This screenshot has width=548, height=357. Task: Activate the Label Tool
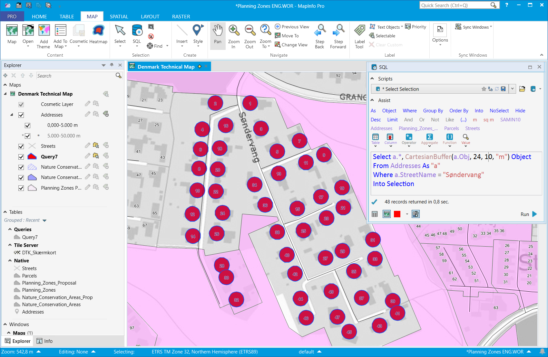point(359,36)
